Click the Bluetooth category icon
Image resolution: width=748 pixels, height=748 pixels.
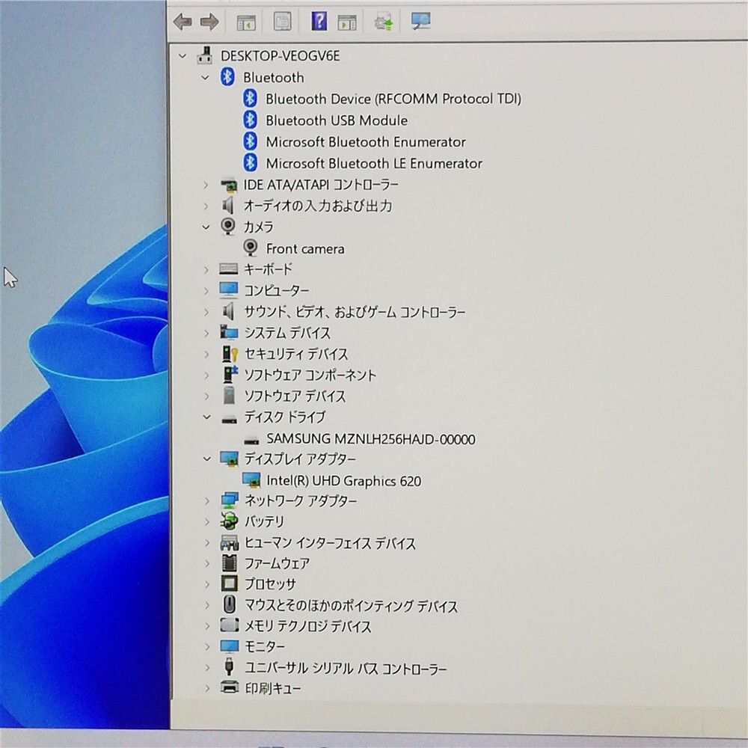[x=227, y=77]
